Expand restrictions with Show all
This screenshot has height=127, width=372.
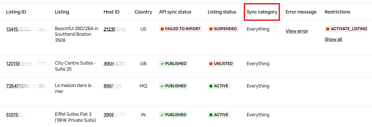(333, 39)
